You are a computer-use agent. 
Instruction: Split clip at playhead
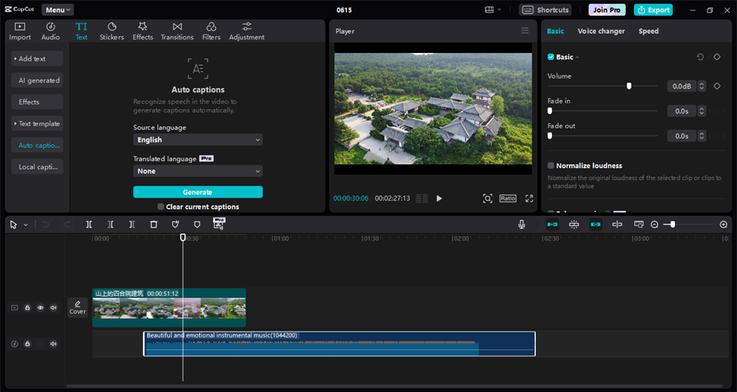pyautogui.click(x=89, y=225)
